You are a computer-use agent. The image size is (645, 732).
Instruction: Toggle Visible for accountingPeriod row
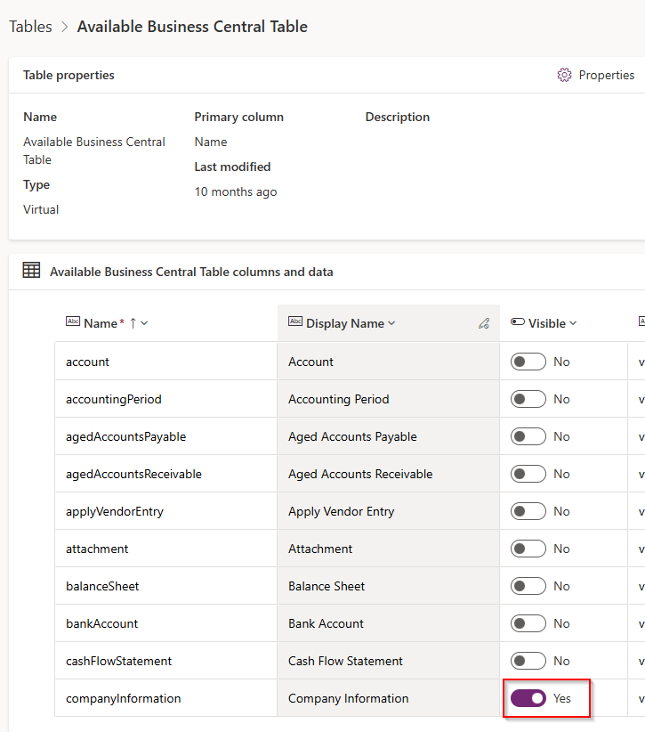528,399
